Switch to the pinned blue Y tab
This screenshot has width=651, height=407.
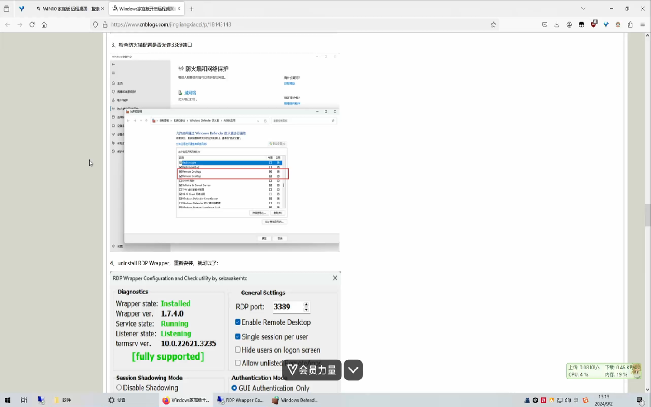tap(21, 9)
